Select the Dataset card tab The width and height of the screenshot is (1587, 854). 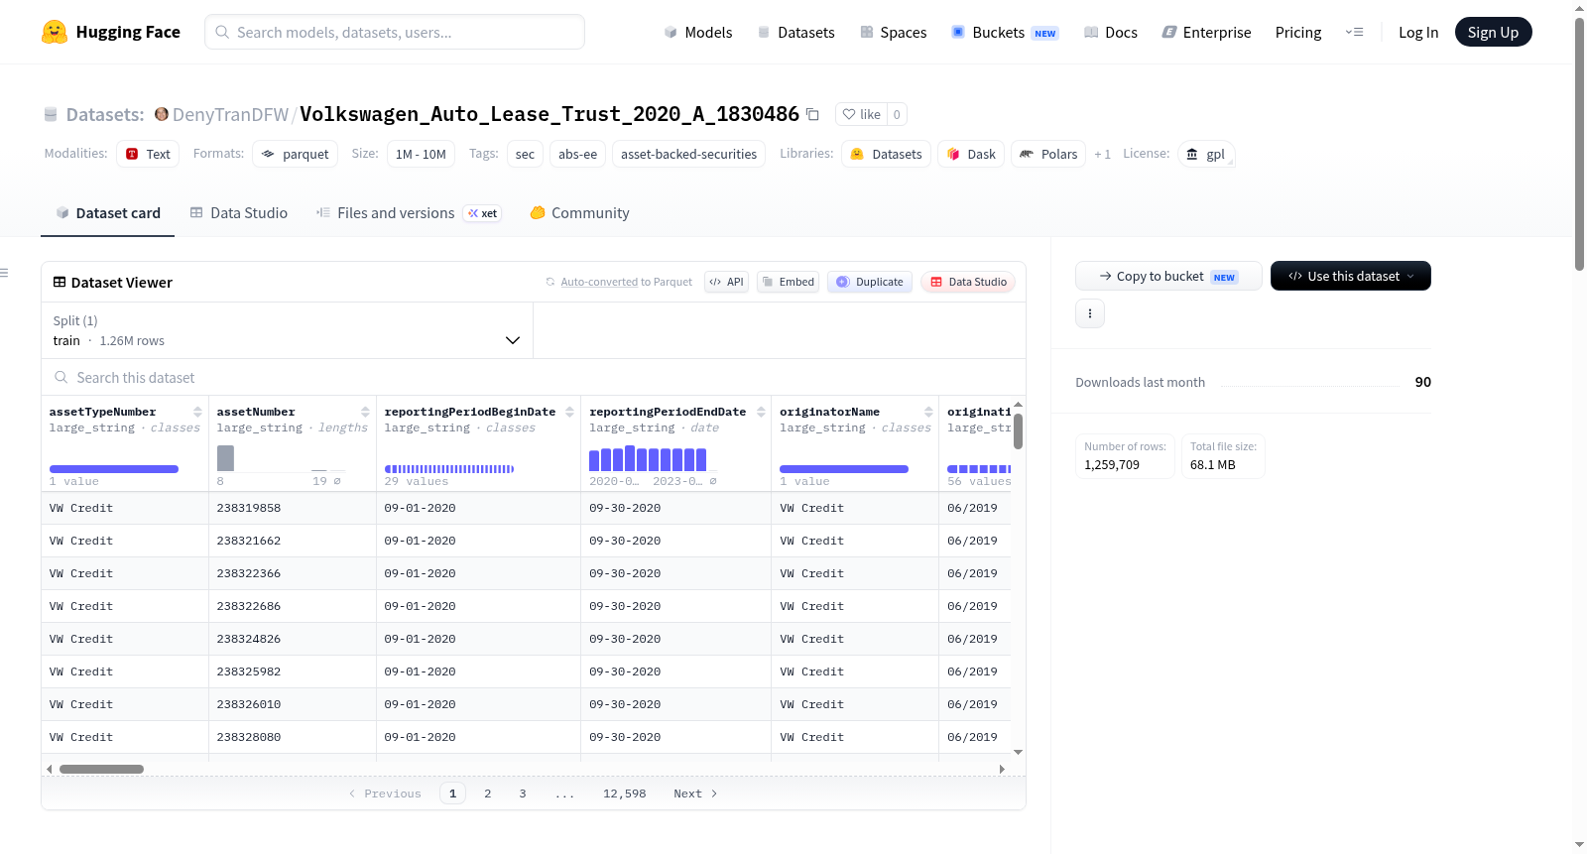tap(108, 213)
